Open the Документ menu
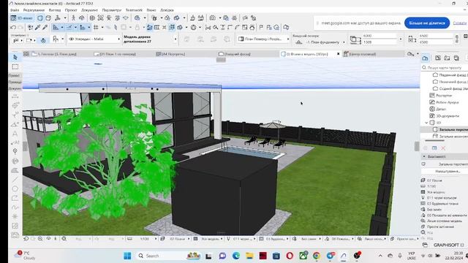This screenshot has width=468, height=263. click(89, 10)
